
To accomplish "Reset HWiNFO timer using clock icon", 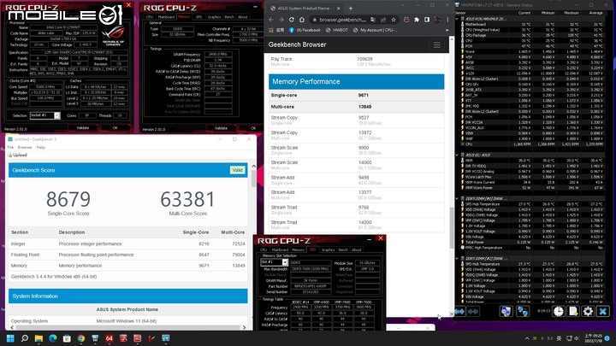I will point(558,312).
